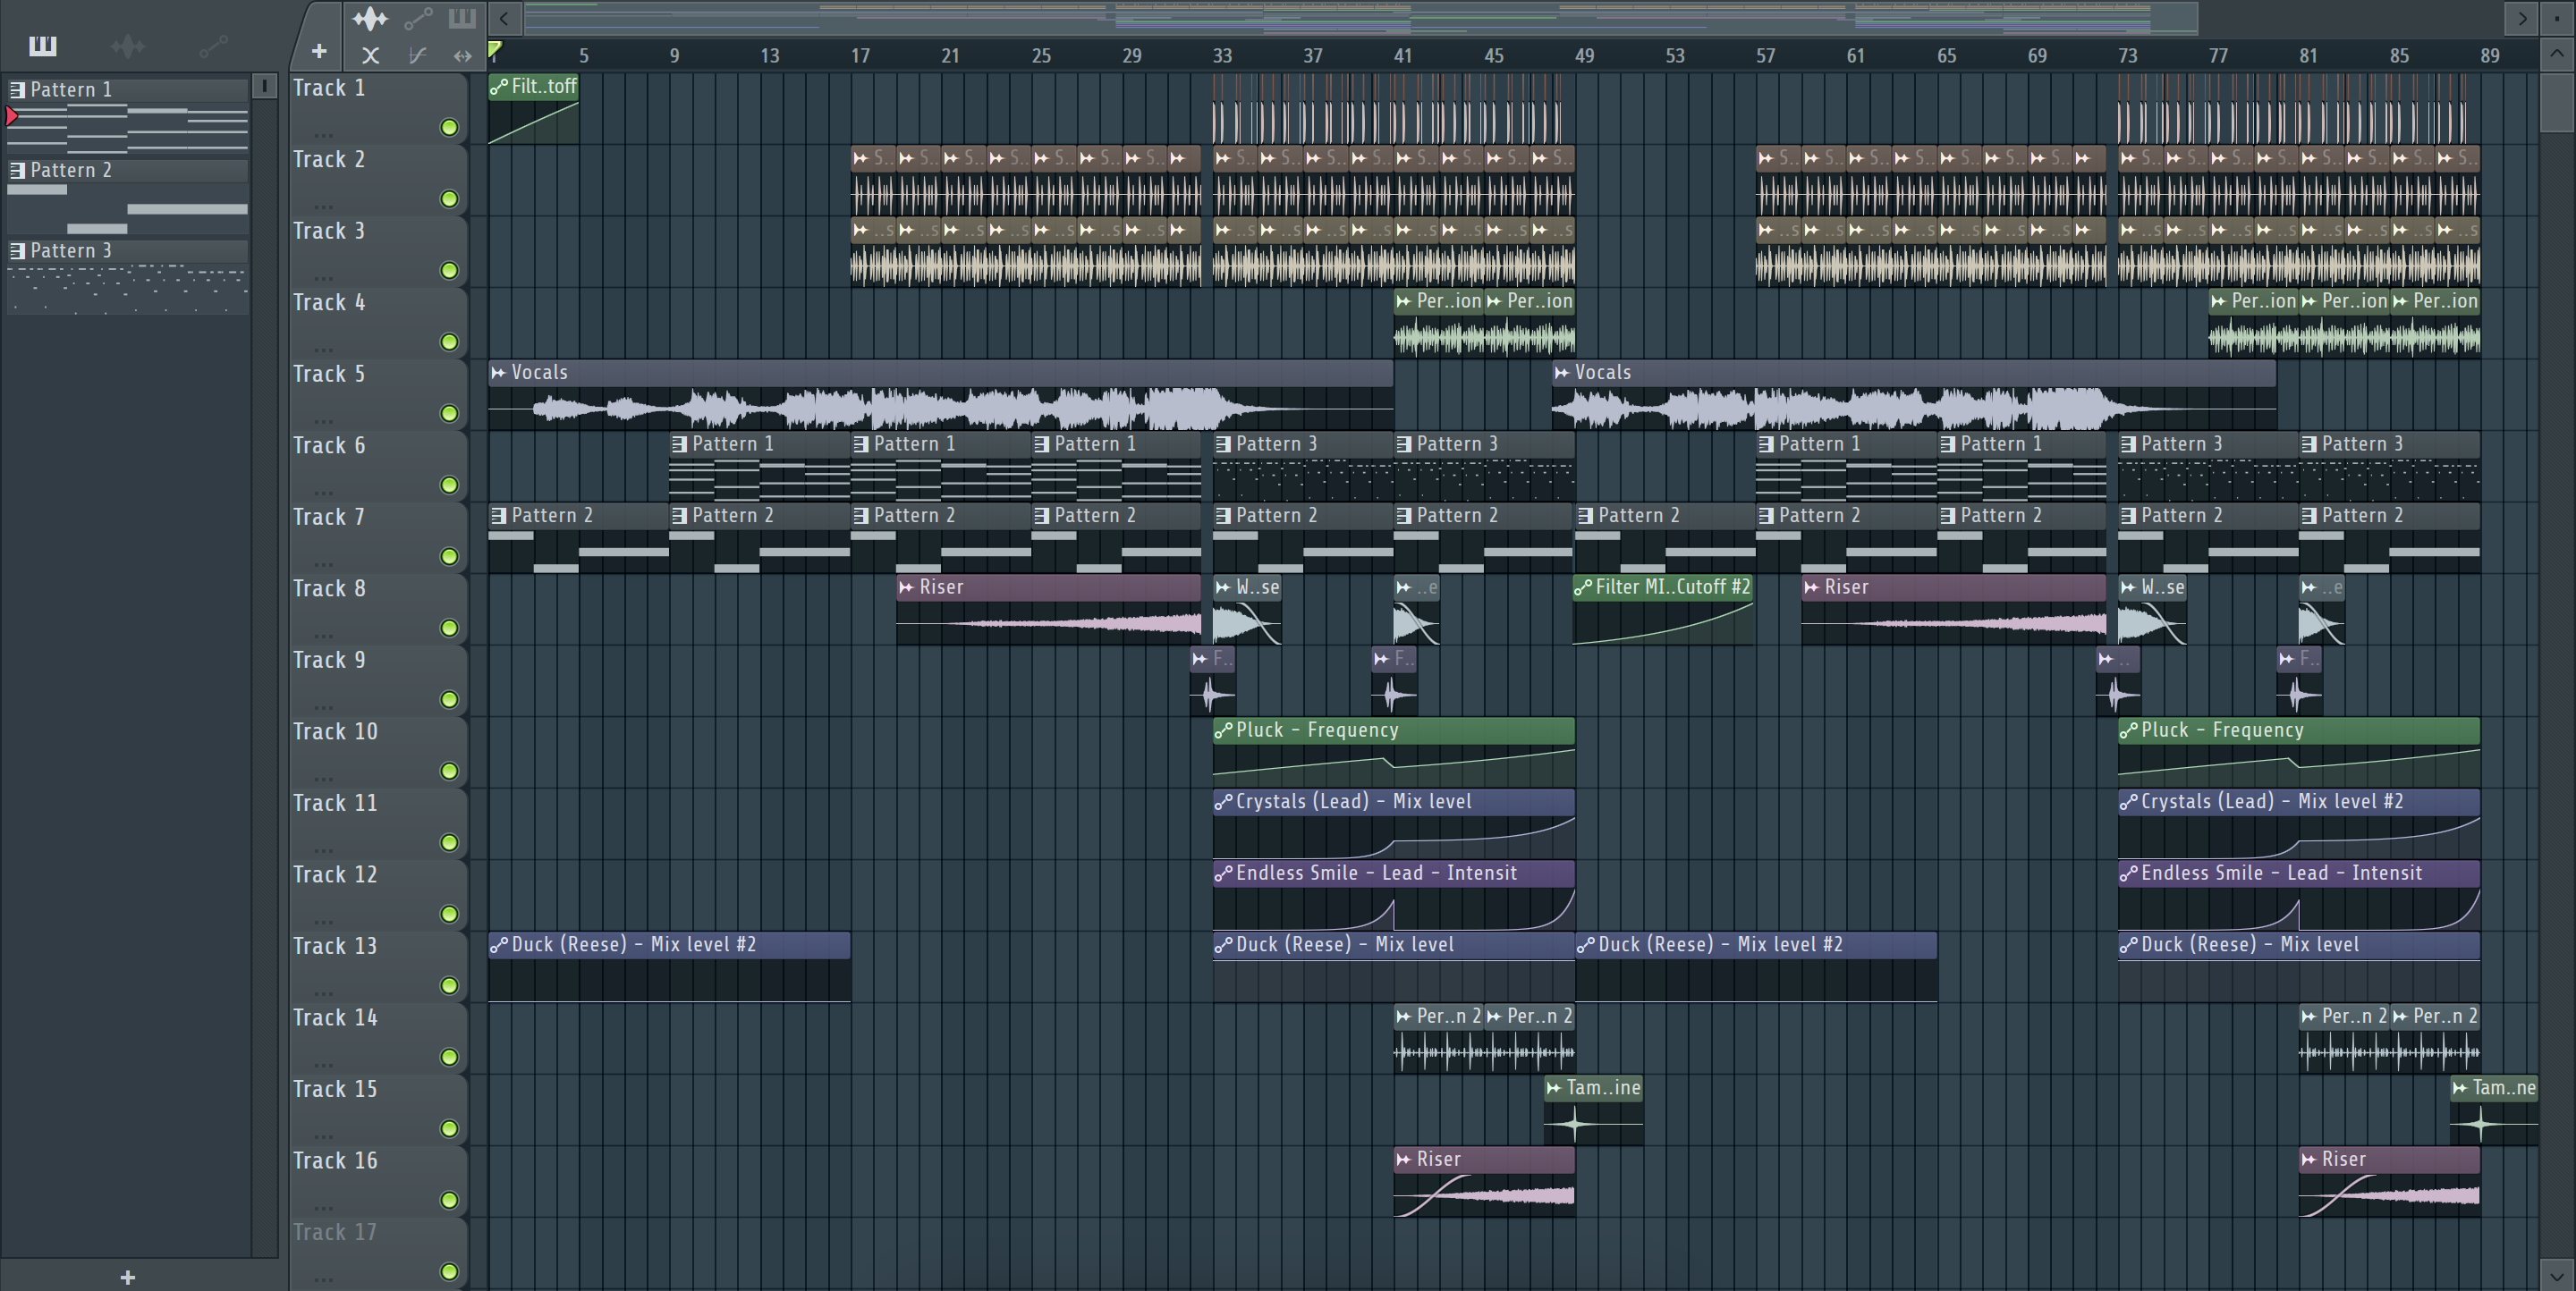Click the Pattern 1 piano-roll icon in picker
This screenshot has height=1291, width=2576.
click(x=17, y=90)
